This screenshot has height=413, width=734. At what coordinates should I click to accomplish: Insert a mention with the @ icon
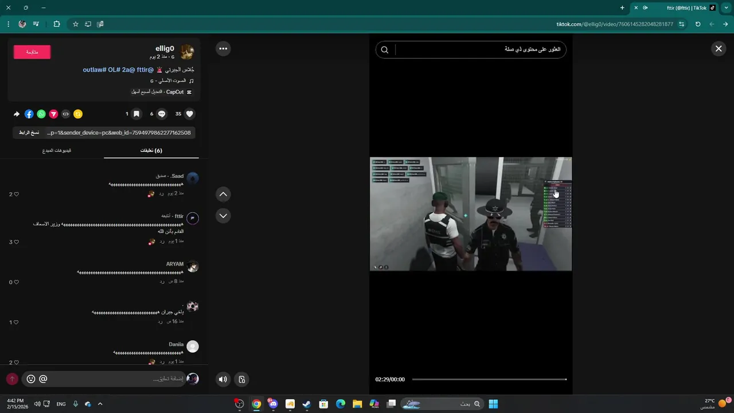(43, 379)
